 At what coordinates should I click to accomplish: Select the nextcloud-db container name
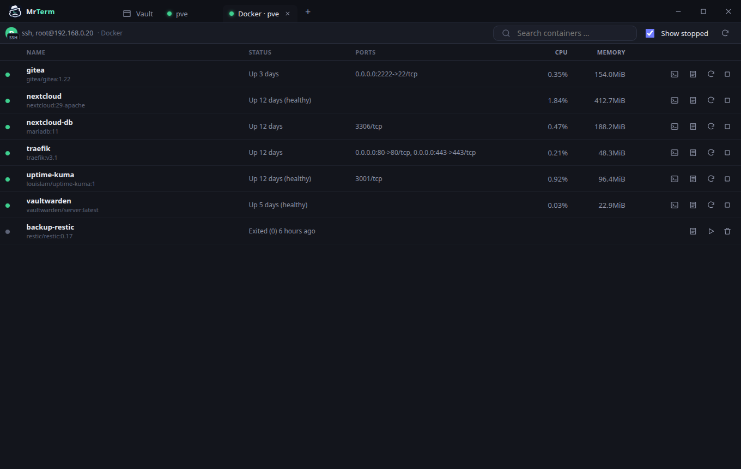(x=50, y=122)
